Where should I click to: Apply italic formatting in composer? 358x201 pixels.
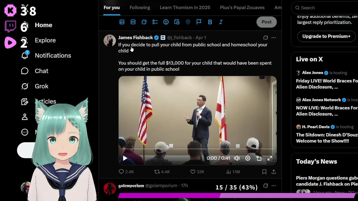(x=221, y=22)
